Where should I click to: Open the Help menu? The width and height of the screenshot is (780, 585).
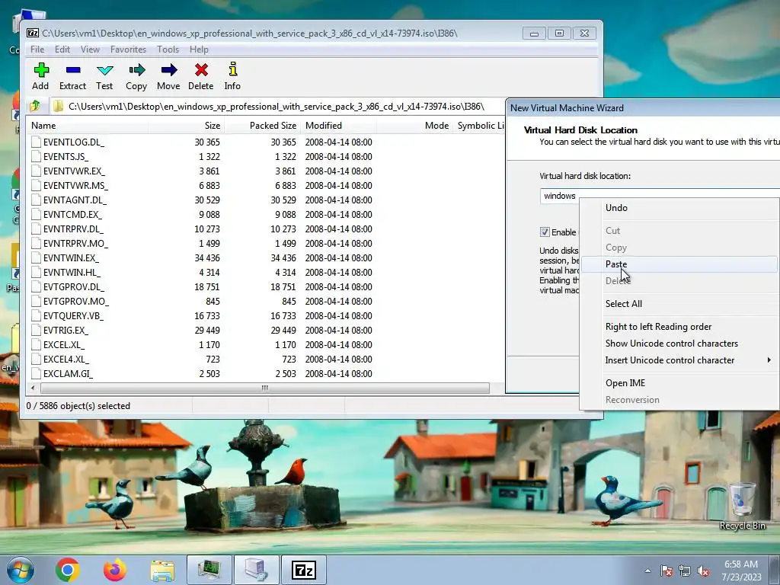(x=199, y=50)
